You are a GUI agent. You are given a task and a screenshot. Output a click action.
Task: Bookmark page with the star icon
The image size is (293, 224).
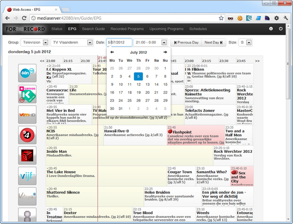tap(221, 18)
